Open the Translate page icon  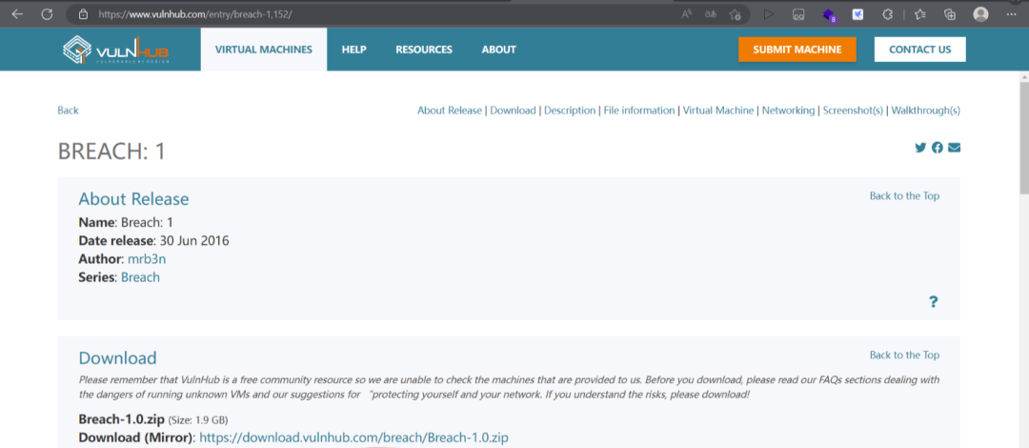click(x=711, y=13)
